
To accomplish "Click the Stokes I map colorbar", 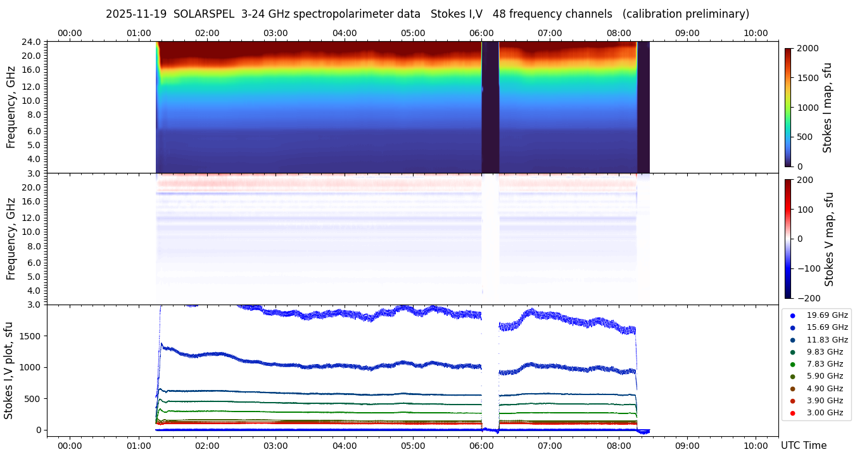I will (788, 107).
